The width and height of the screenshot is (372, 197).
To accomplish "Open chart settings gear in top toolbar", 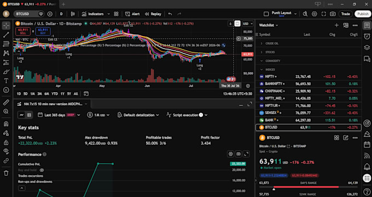I will pyautogui.click(x=315, y=14).
